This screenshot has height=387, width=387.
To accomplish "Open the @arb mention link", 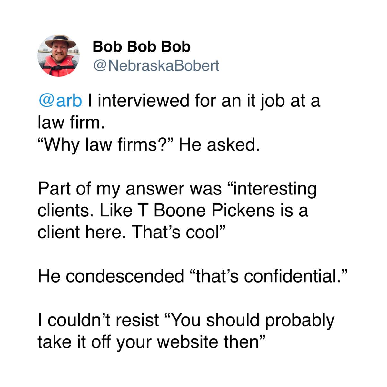I will [x=60, y=101].
